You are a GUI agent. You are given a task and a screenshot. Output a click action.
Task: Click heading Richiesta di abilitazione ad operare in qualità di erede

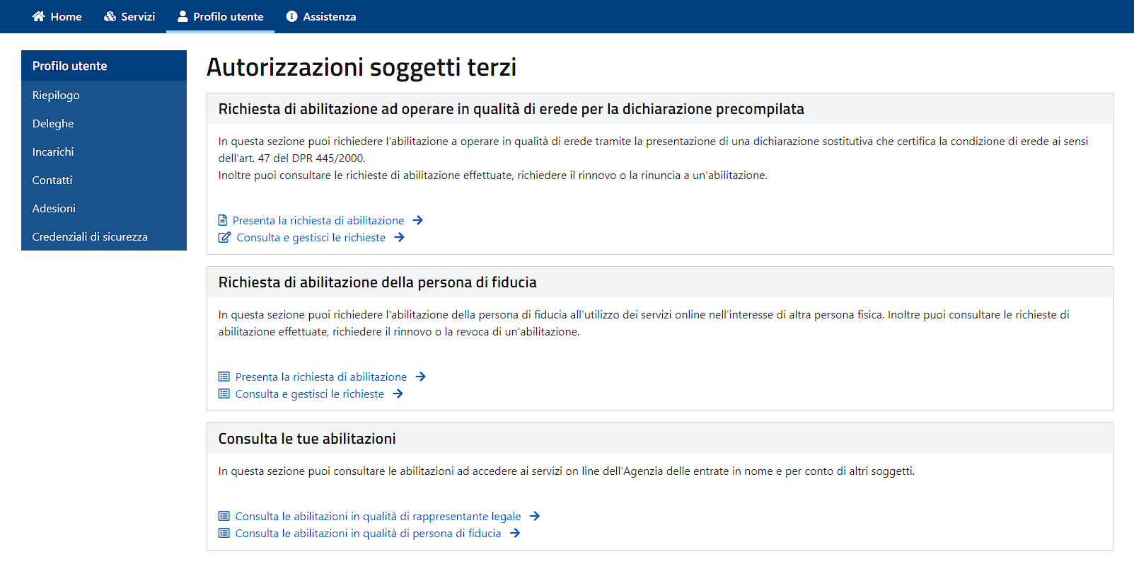511,109
